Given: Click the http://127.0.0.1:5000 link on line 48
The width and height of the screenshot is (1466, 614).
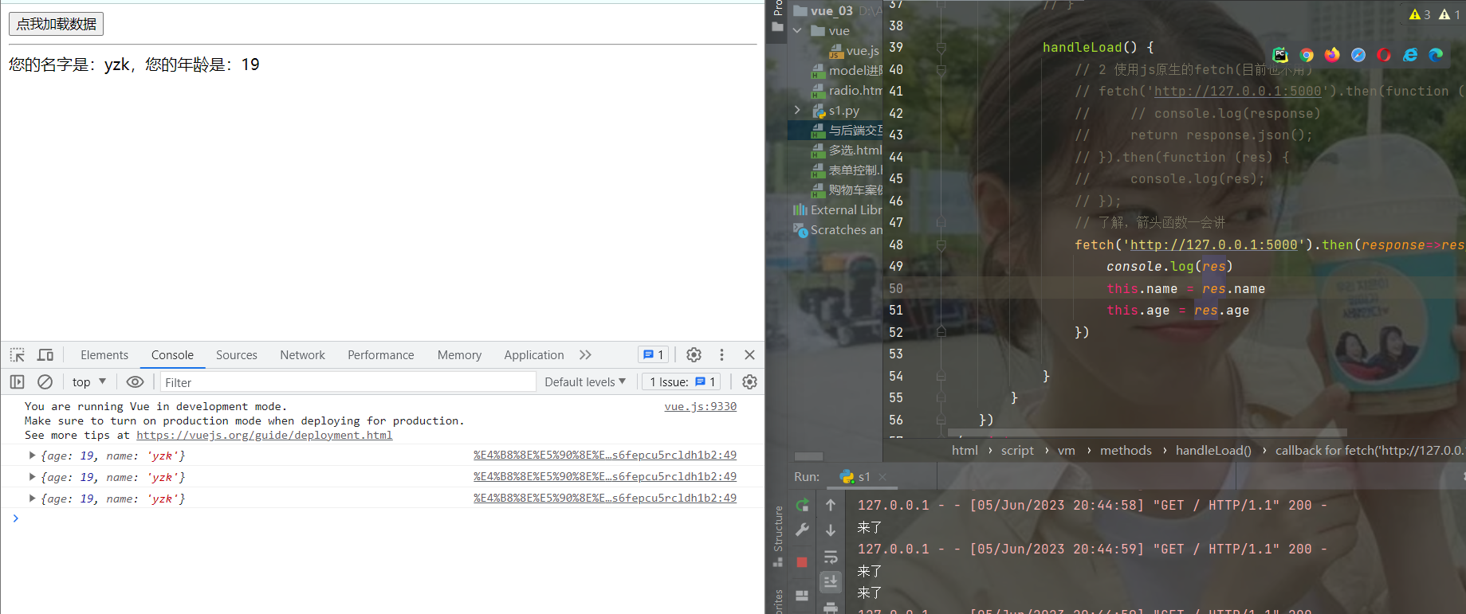Looking at the screenshot, I should pyautogui.click(x=1214, y=244).
